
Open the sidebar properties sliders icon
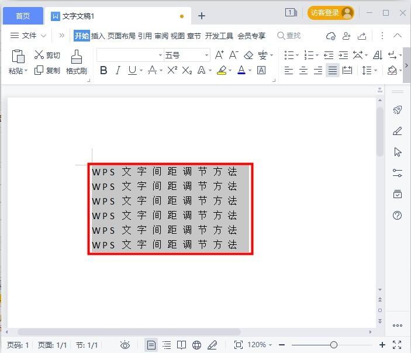398,173
